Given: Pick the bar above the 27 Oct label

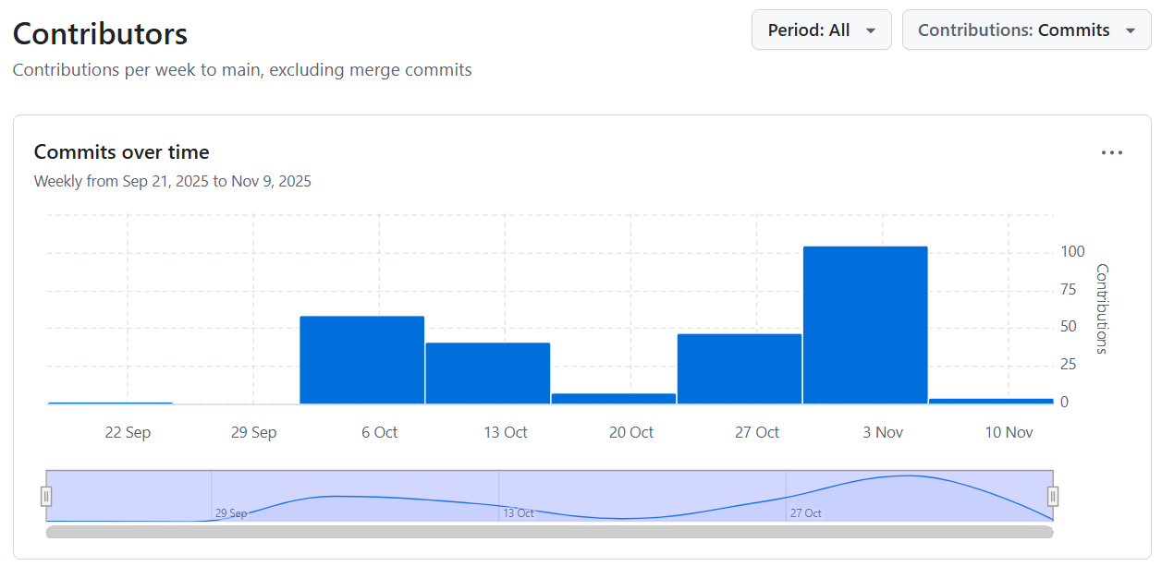Looking at the screenshot, I should click(x=739, y=368).
